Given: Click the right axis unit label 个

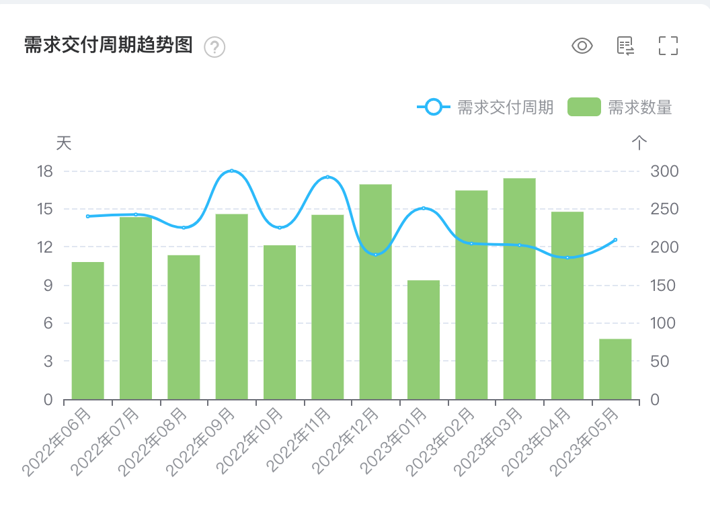Looking at the screenshot, I should pyautogui.click(x=639, y=143).
